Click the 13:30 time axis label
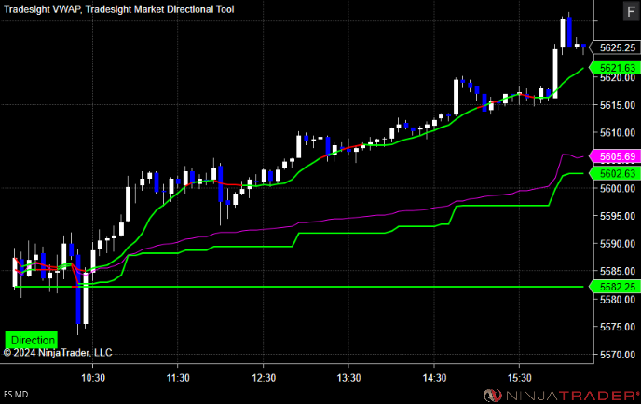 point(348,378)
